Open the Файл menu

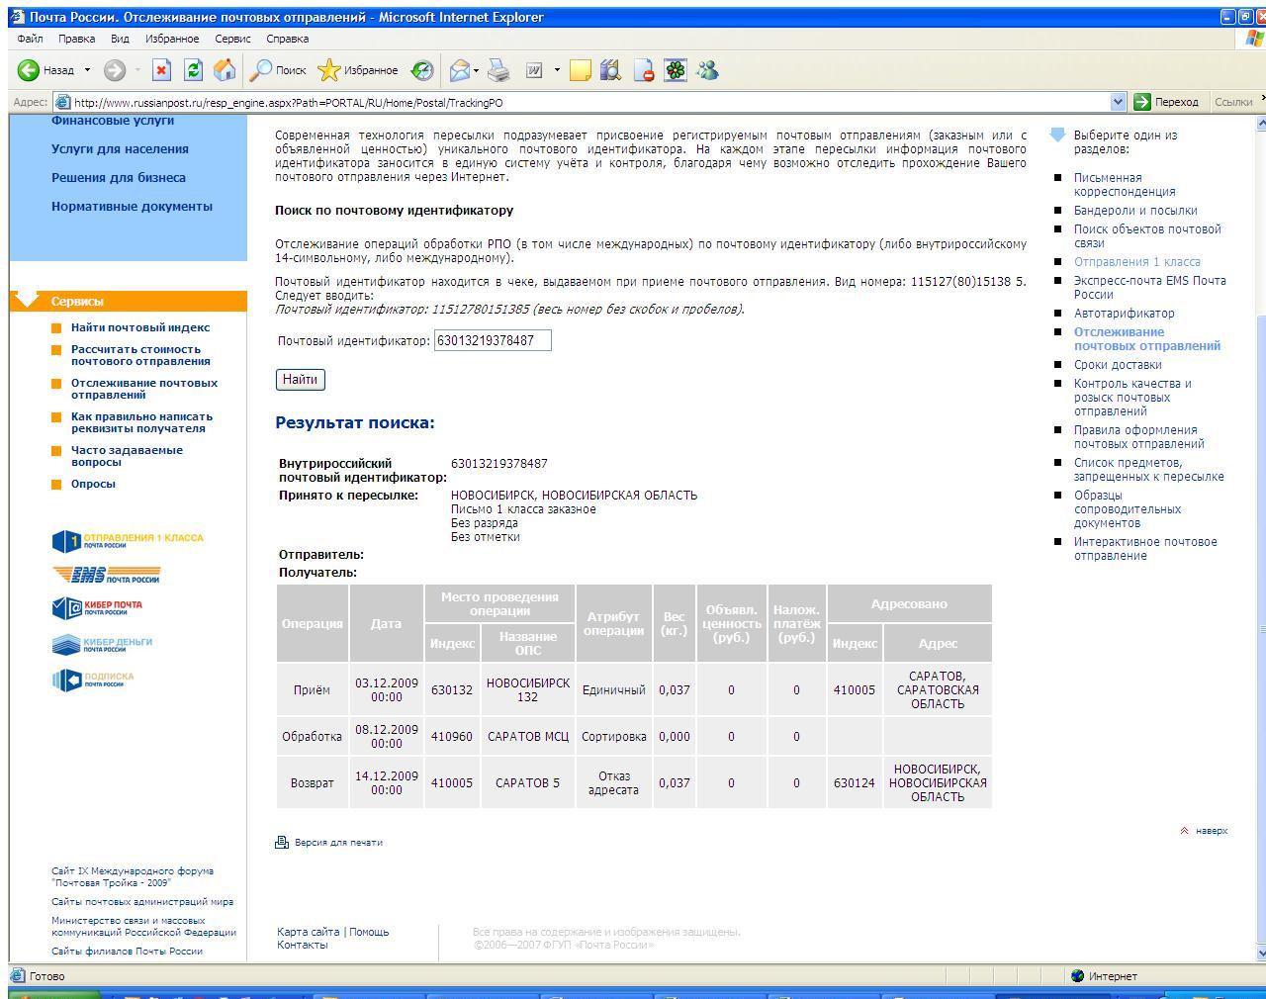tap(30, 39)
